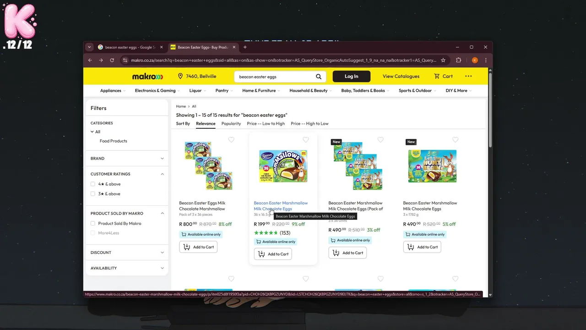586x330 pixels.
Task: Add the R 800 product to cart
Action: [198, 247]
